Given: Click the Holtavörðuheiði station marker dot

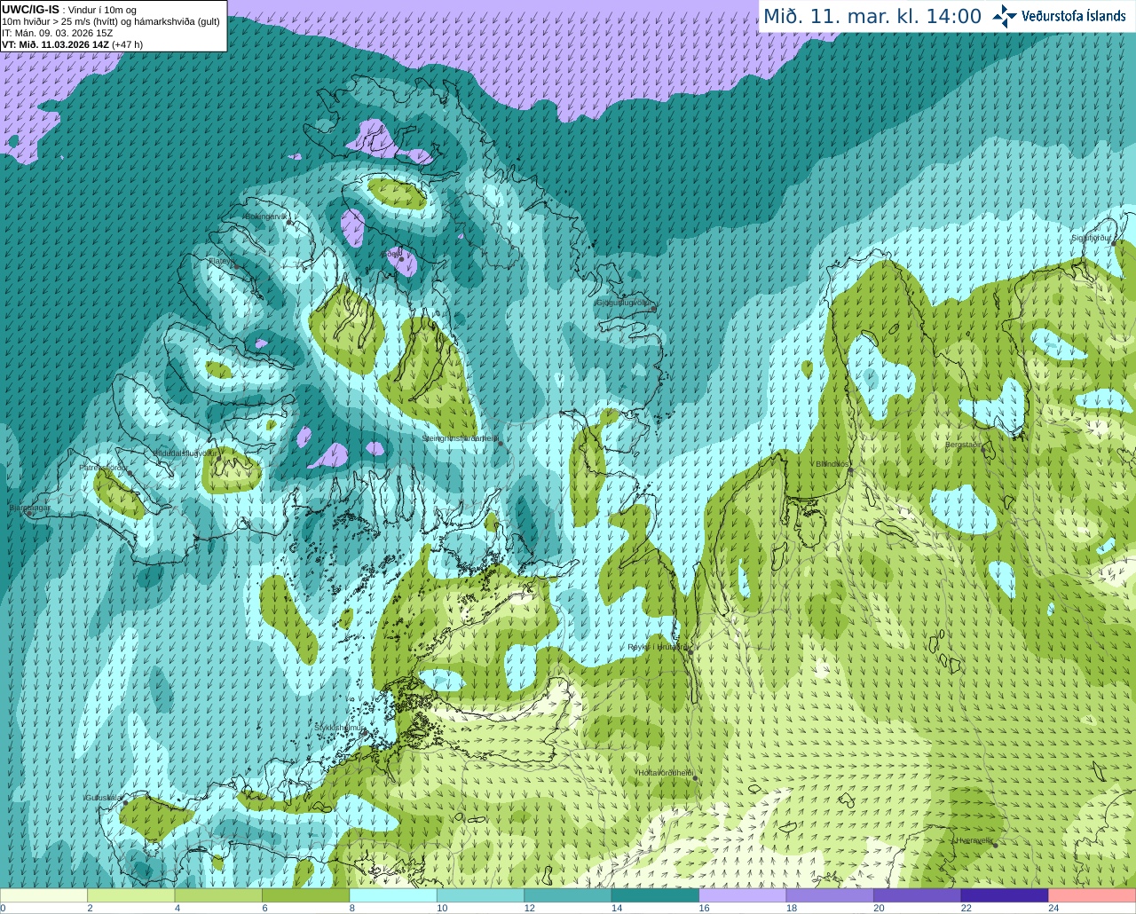Looking at the screenshot, I should point(695,778).
